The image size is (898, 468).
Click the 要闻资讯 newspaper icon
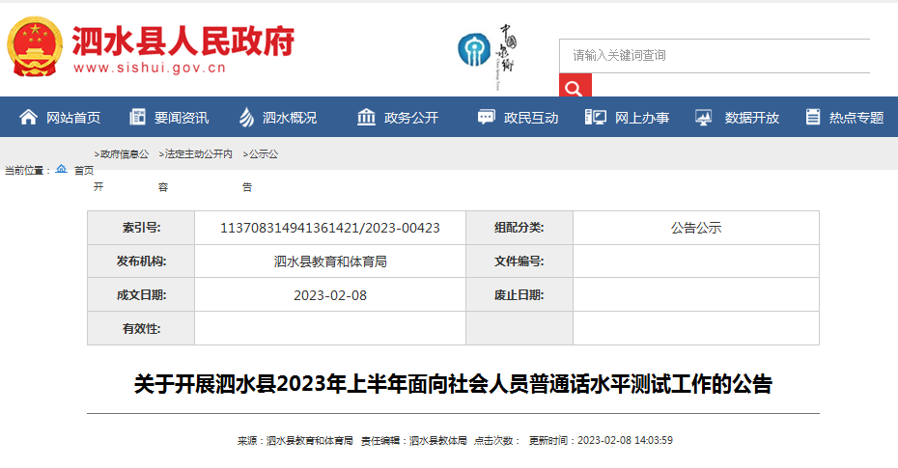coord(137,118)
